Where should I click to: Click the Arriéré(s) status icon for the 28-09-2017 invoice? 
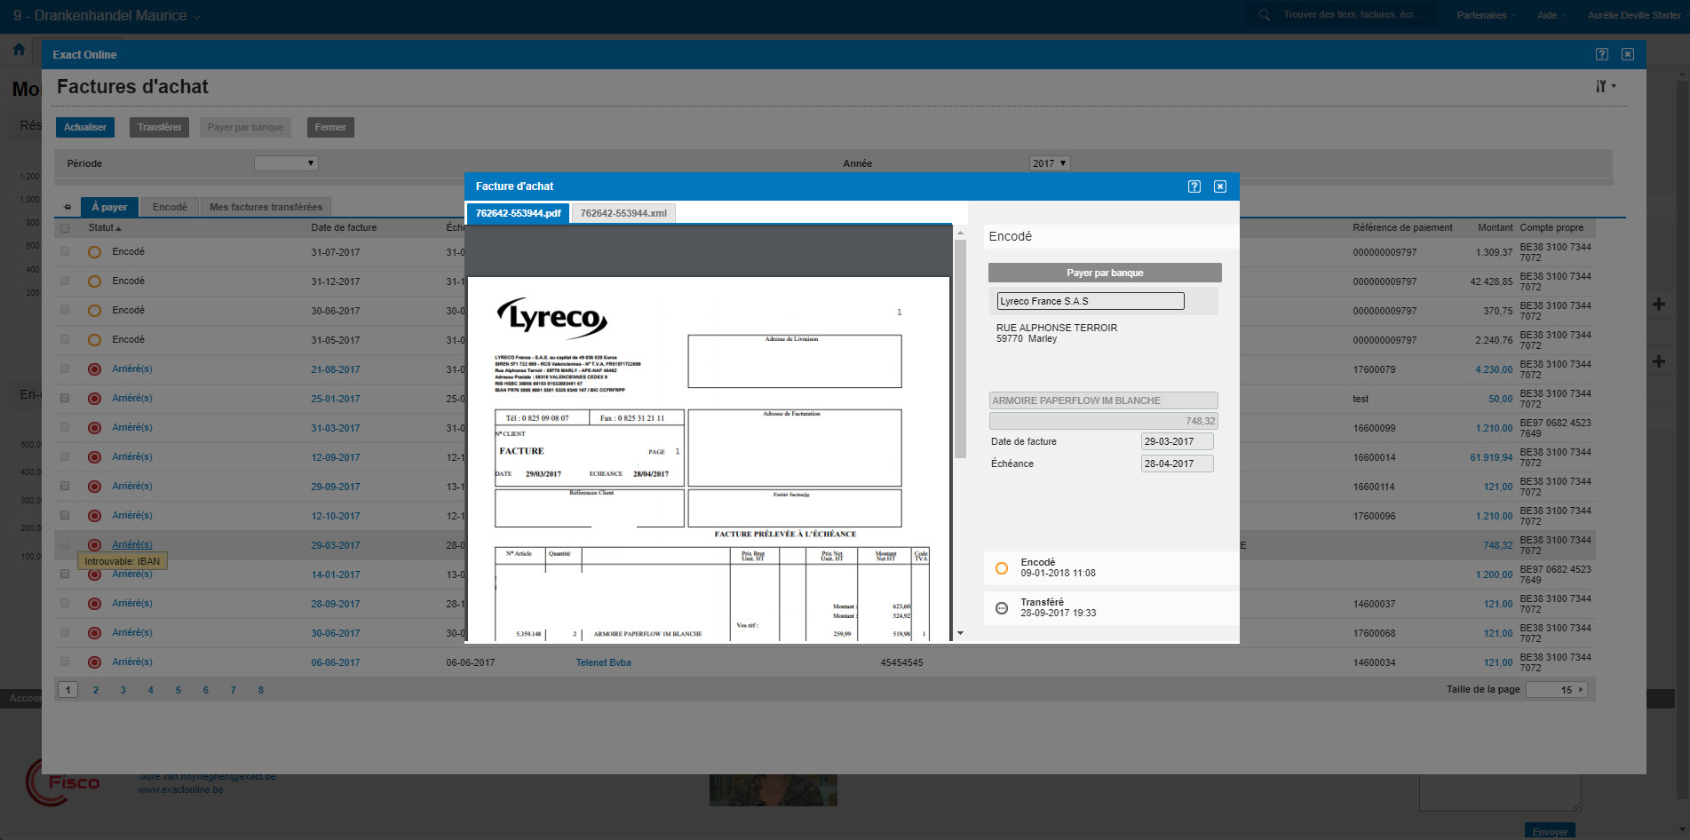(95, 604)
